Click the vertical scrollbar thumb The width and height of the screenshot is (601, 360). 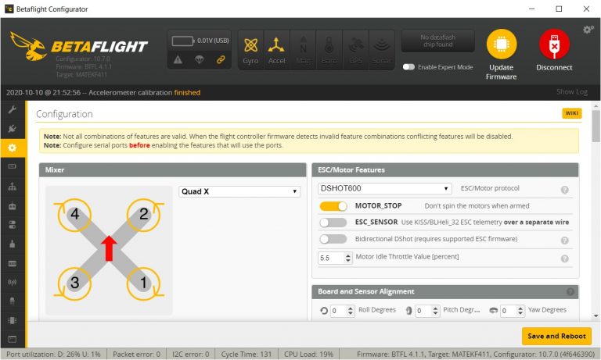pyautogui.click(x=596, y=127)
